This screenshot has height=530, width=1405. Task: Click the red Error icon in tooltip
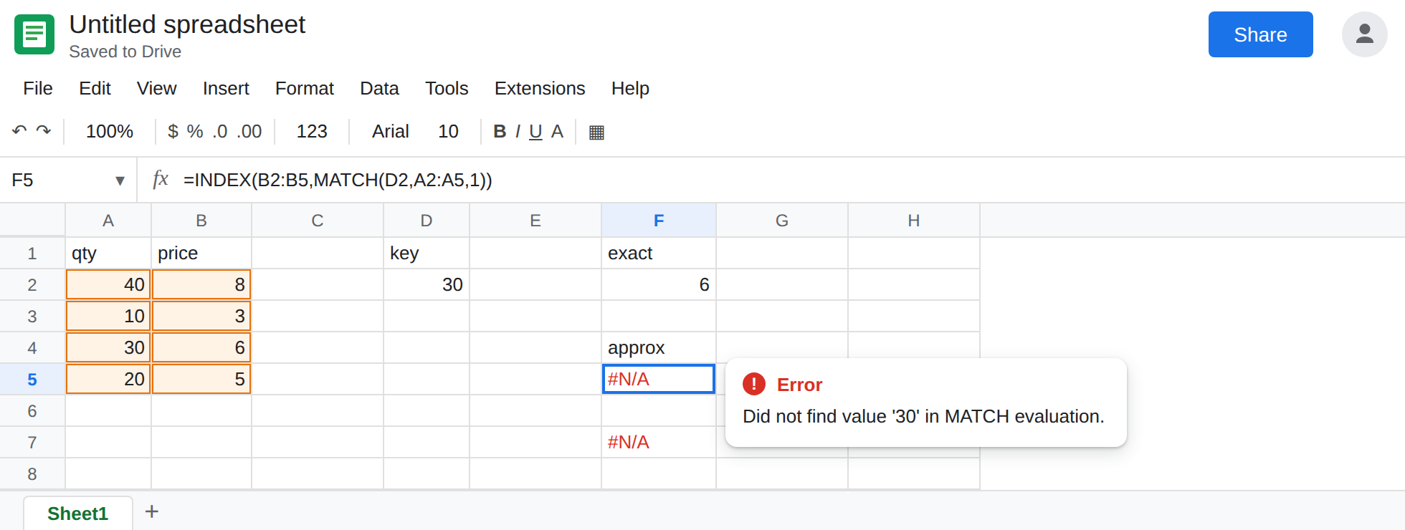754,384
